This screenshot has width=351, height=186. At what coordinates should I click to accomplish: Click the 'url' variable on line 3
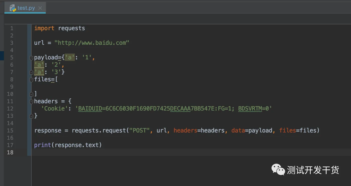[x=39, y=43]
